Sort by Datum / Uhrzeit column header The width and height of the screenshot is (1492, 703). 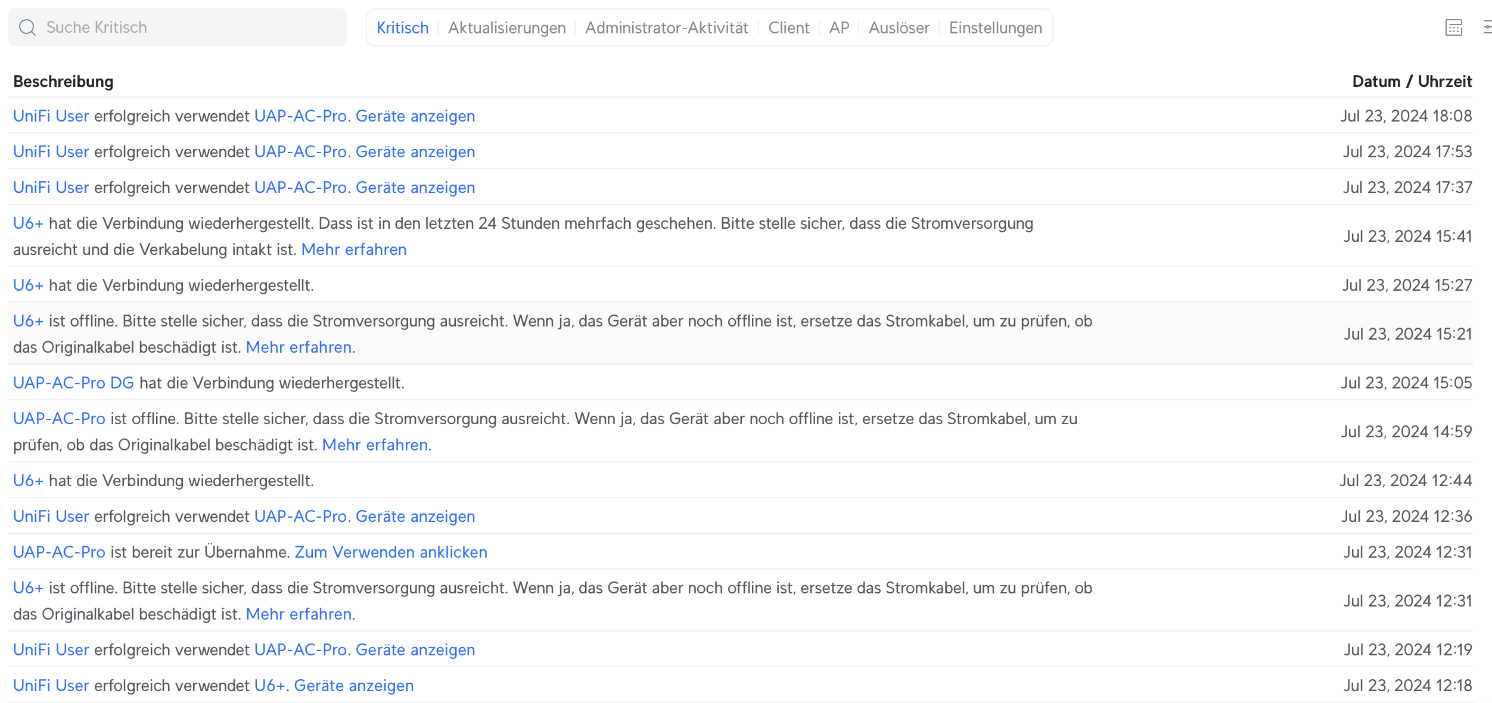[1412, 82]
